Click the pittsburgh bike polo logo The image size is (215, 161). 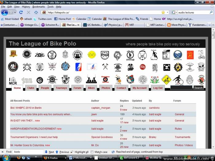click(130, 55)
